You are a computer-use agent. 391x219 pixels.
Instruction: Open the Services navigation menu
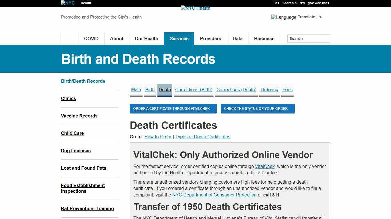pyautogui.click(x=179, y=38)
